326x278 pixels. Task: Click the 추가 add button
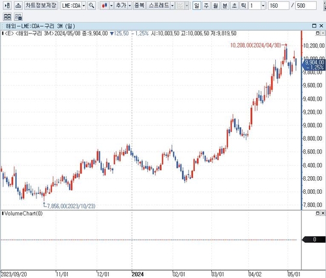tap(121, 5)
